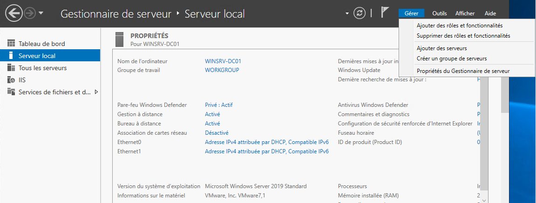Click the WORKGROUP link
The width and height of the screenshot is (536, 203).
(x=222, y=70)
